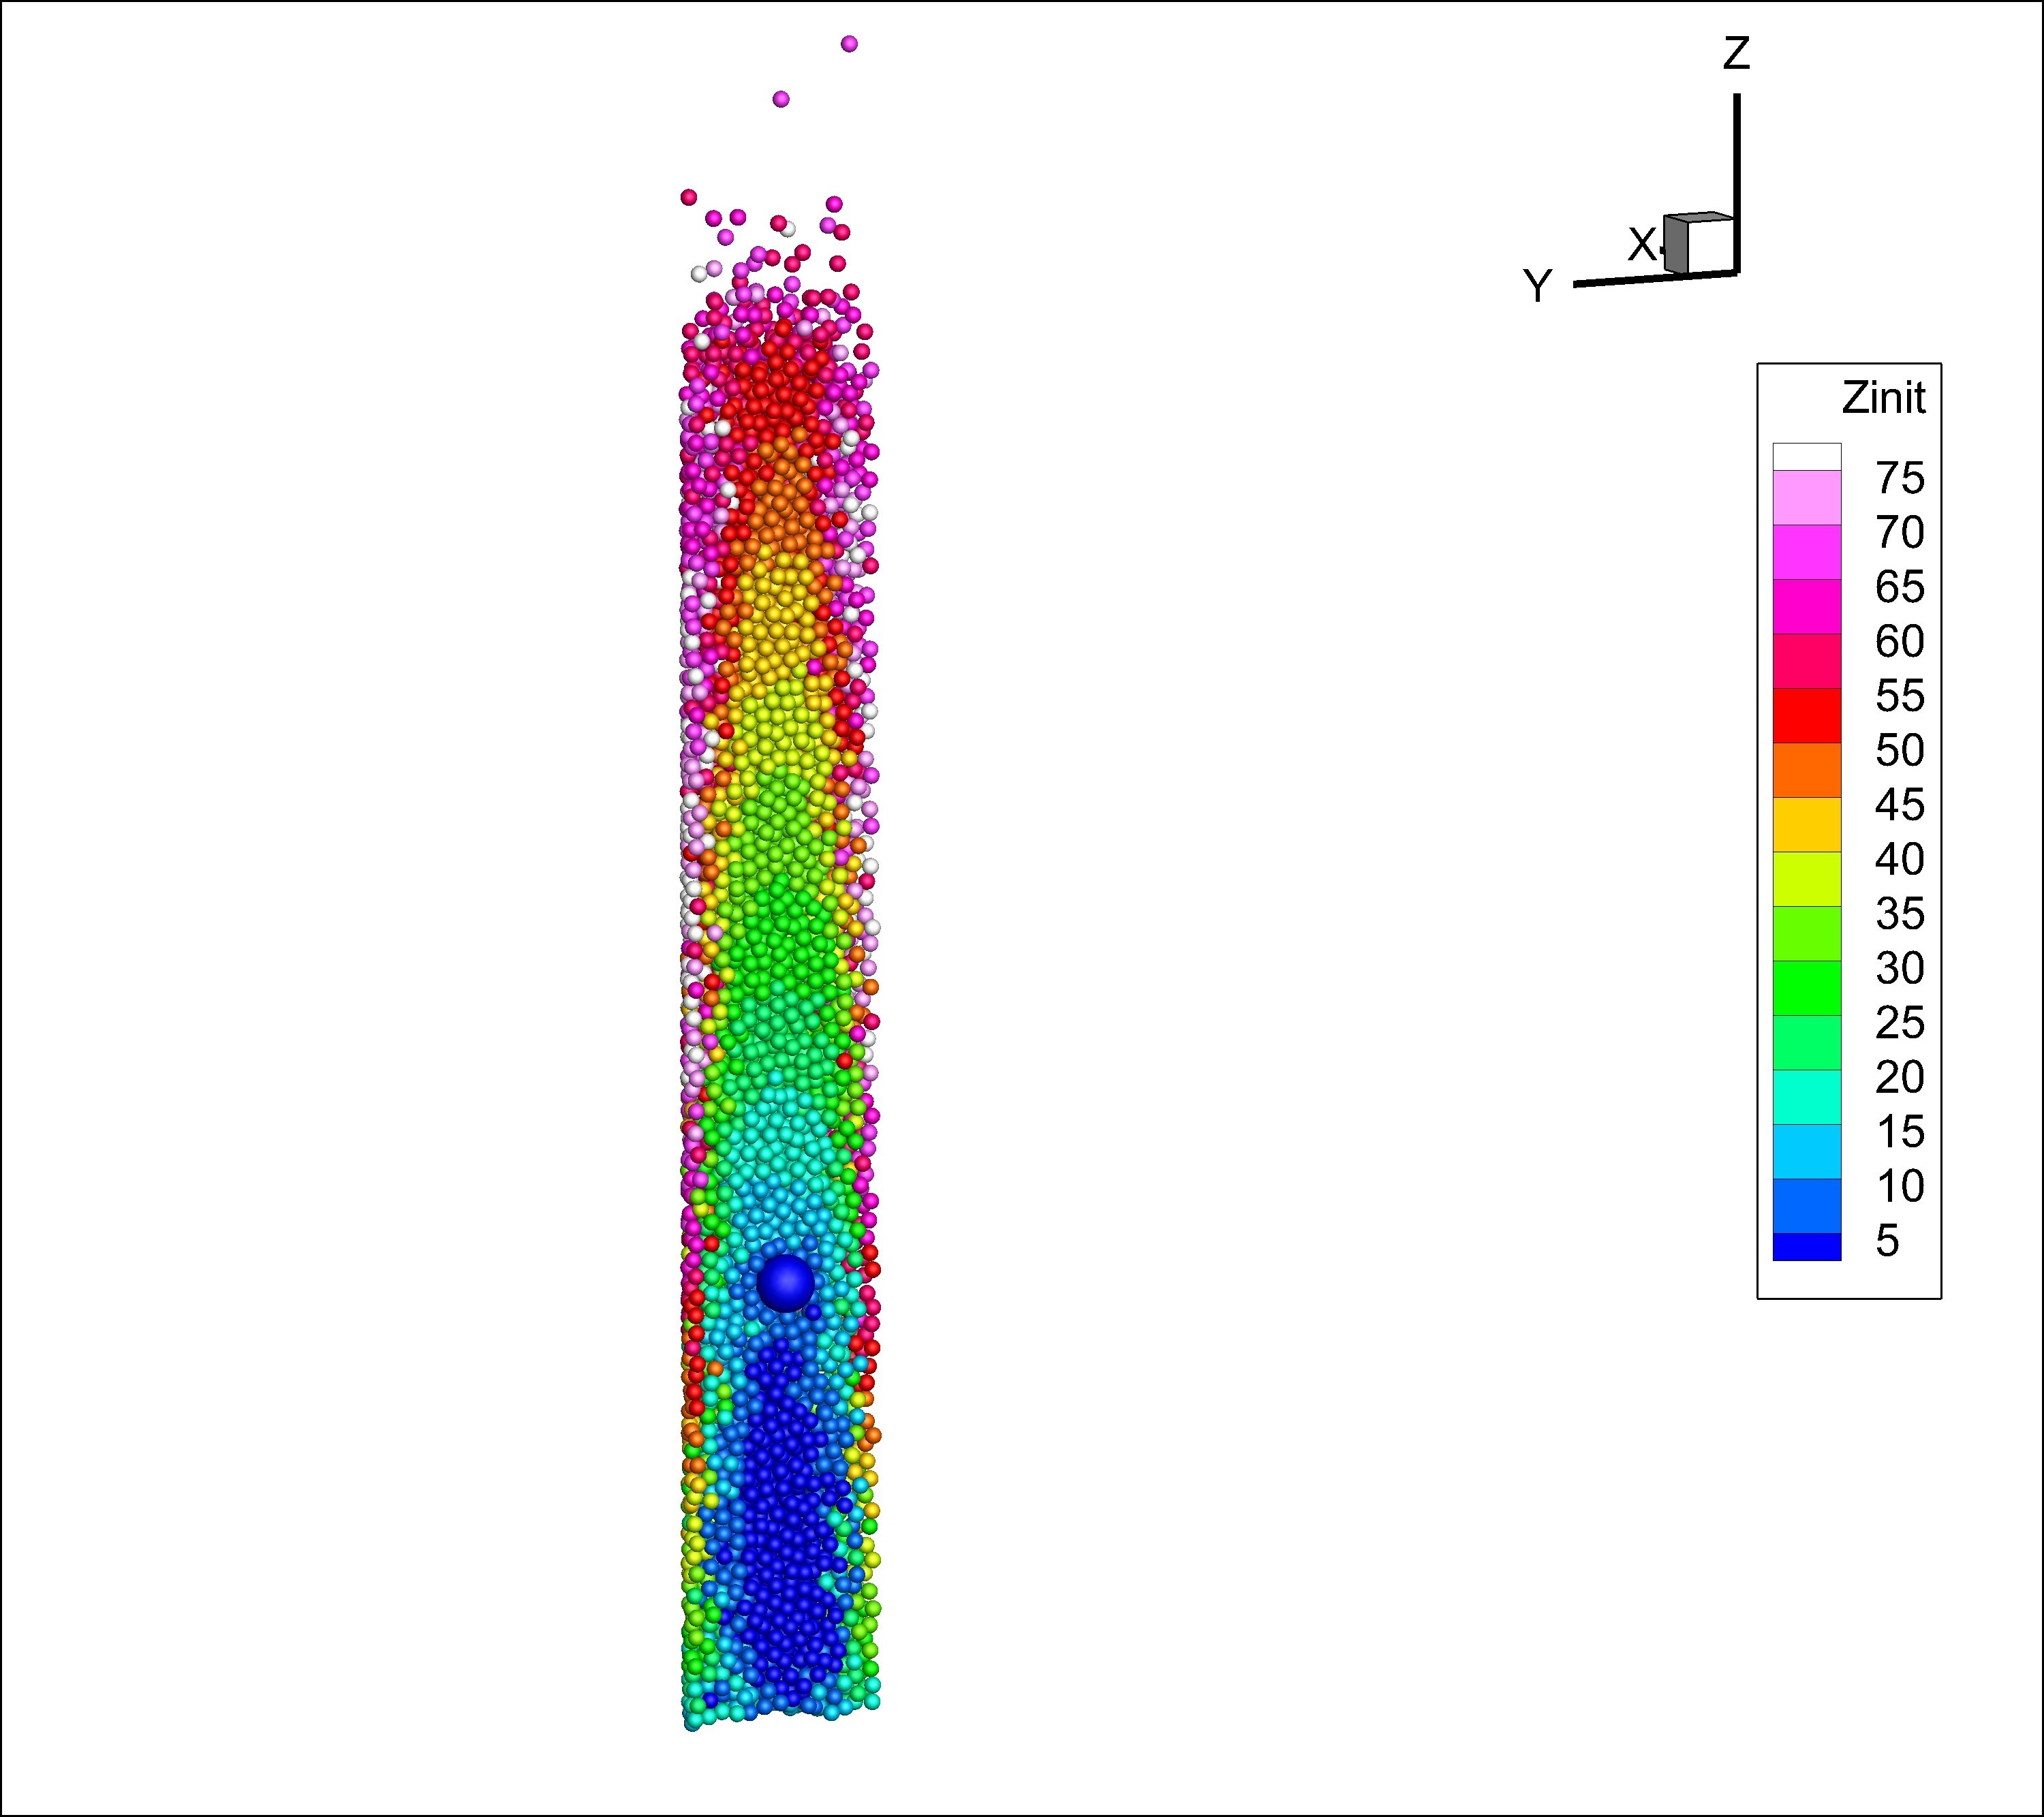2044x1817 pixels.
Task: Click the cyan legend swatch below 15
Action: pos(1807,1152)
